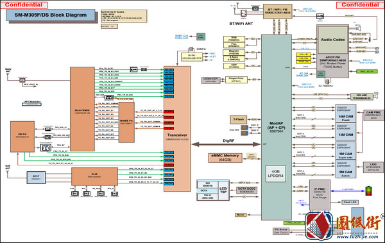
Task: Click the 26MHz crystal symbol
Action: click(191, 49)
